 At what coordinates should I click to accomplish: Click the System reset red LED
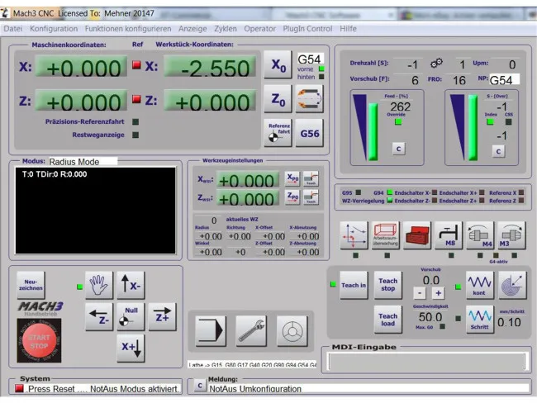tap(19, 388)
